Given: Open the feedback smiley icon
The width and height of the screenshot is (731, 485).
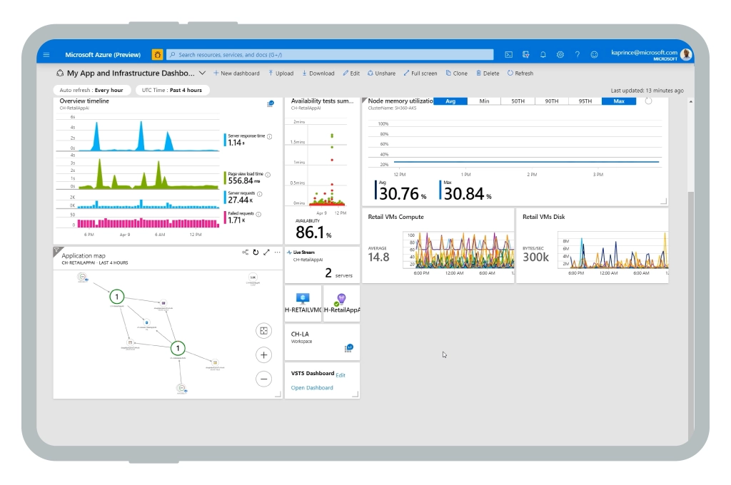Looking at the screenshot, I should (594, 54).
